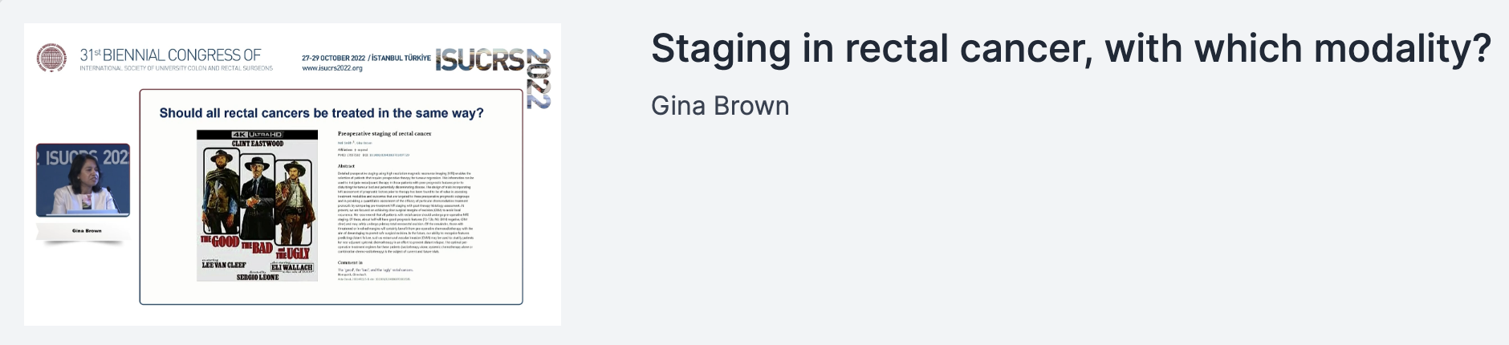
Task: Click the Sergio Leone credit on the poster
Action: (257, 277)
